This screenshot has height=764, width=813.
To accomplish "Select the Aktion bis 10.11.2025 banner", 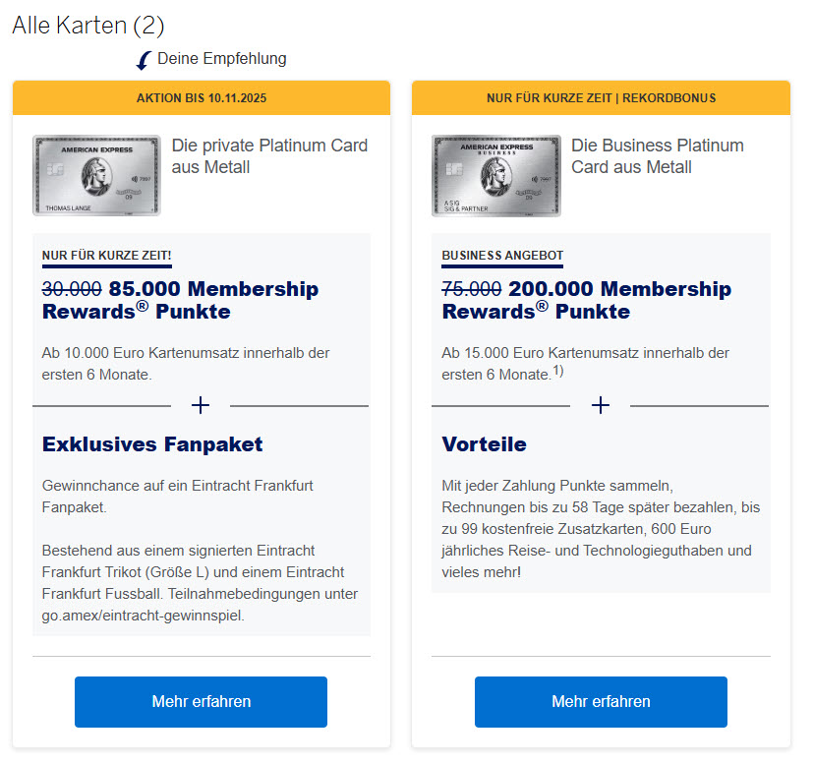I will pos(202,98).
